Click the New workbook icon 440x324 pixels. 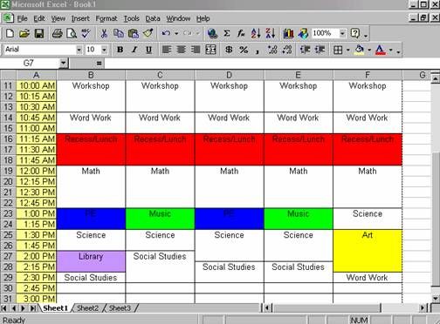(10, 33)
